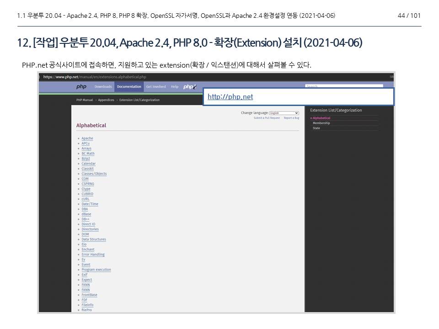
Task: Open the Arrays extension link
Action: [86, 148]
